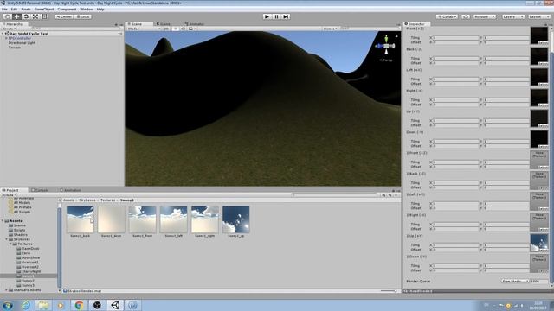Collapse the Textures folder
Image resolution: width=554 pixels, height=311 pixels.
(x=10, y=244)
